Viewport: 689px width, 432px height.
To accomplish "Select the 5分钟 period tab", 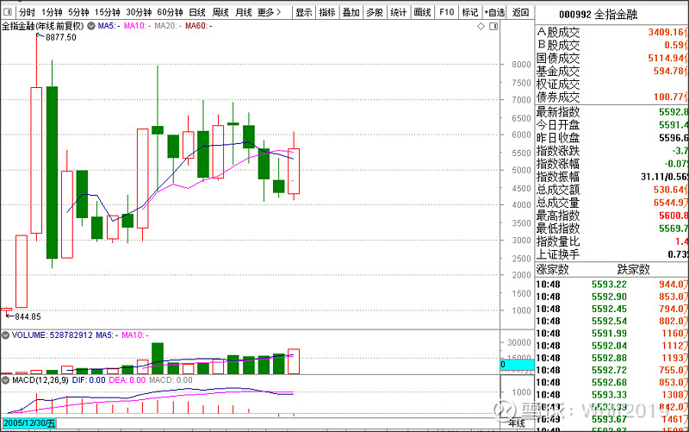I will point(78,12).
